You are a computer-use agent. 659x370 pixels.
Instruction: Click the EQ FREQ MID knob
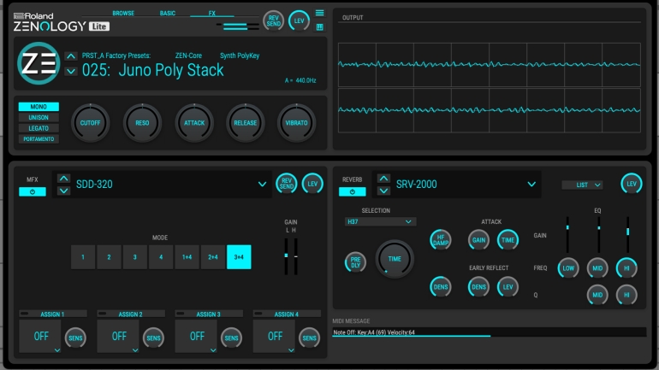pyautogui.click(x=597, y=268)
